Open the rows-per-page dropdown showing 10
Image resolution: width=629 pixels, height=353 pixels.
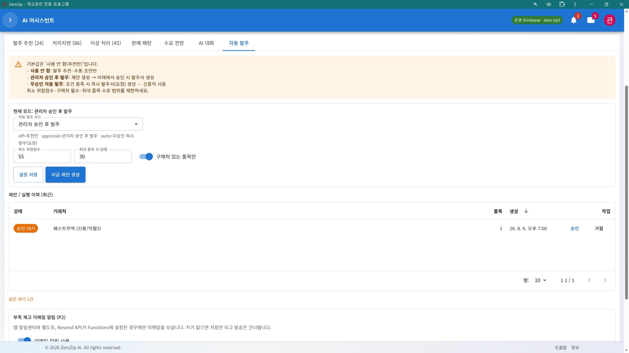(x=541, y=280)
